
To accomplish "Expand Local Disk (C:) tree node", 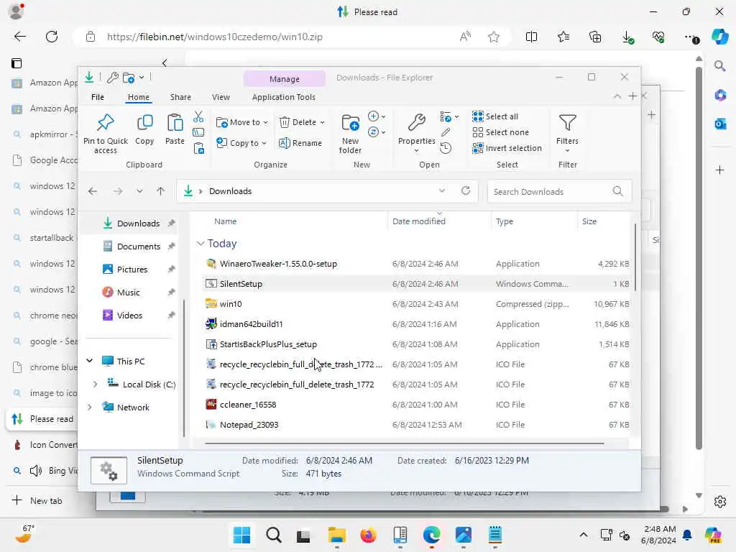I will click(96, 384).
